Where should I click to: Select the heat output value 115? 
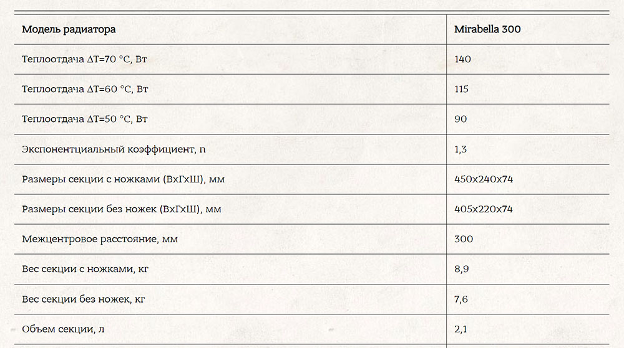point(461,89)
